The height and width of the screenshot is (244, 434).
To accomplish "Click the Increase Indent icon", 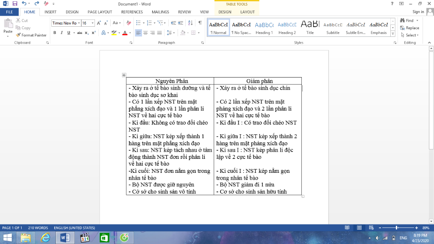I will 181,23.
